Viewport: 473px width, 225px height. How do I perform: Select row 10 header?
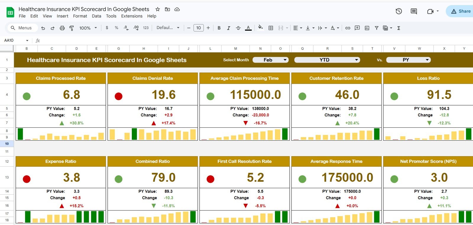[x=7, y=144]
